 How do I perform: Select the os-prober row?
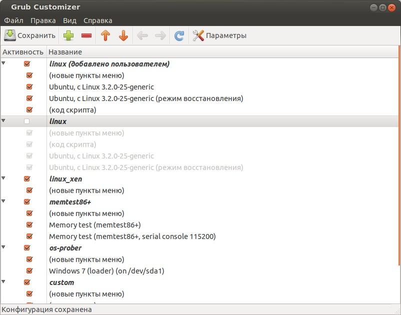199,248
